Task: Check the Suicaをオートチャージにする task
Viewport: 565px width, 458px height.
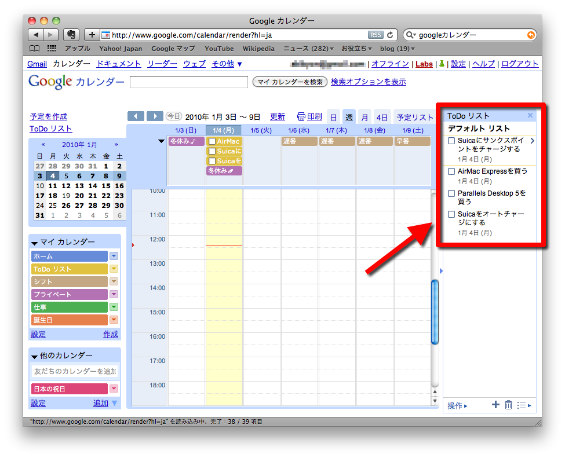Action: (451, 214)
